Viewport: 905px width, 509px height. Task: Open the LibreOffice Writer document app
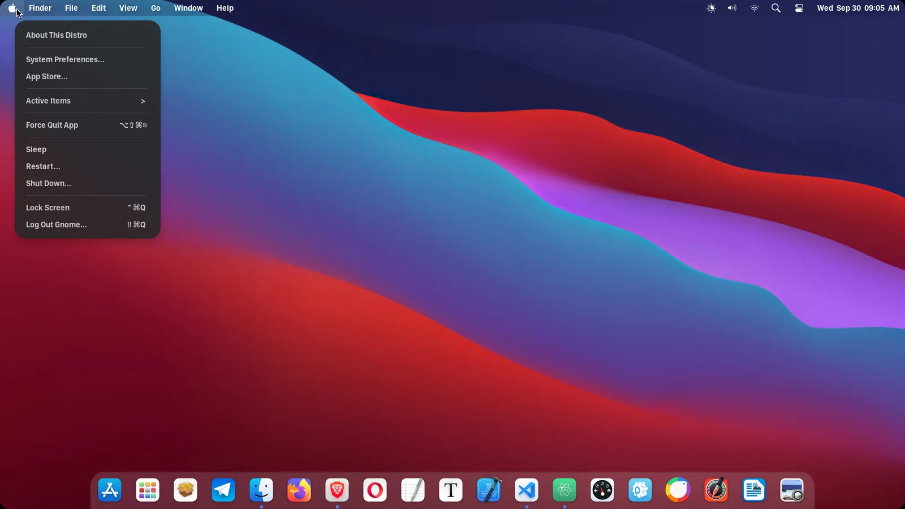(x=753, y=490)
